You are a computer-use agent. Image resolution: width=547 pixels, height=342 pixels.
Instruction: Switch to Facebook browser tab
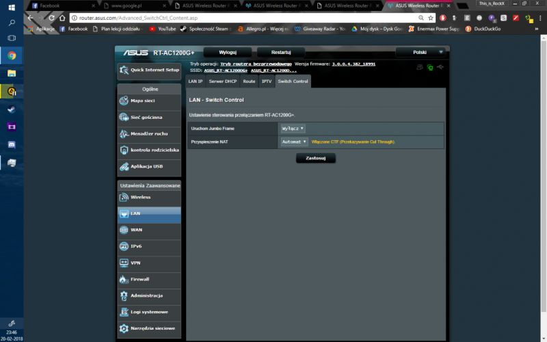coord(63,5)
